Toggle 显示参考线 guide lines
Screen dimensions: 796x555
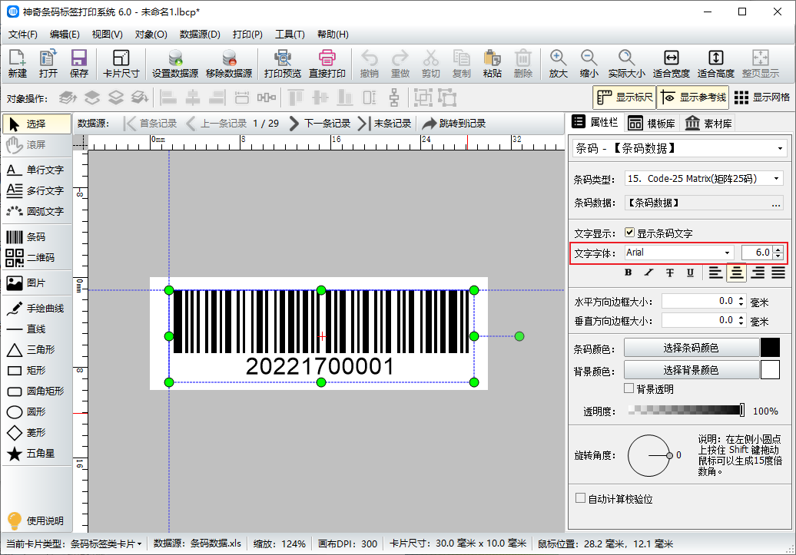693,97
